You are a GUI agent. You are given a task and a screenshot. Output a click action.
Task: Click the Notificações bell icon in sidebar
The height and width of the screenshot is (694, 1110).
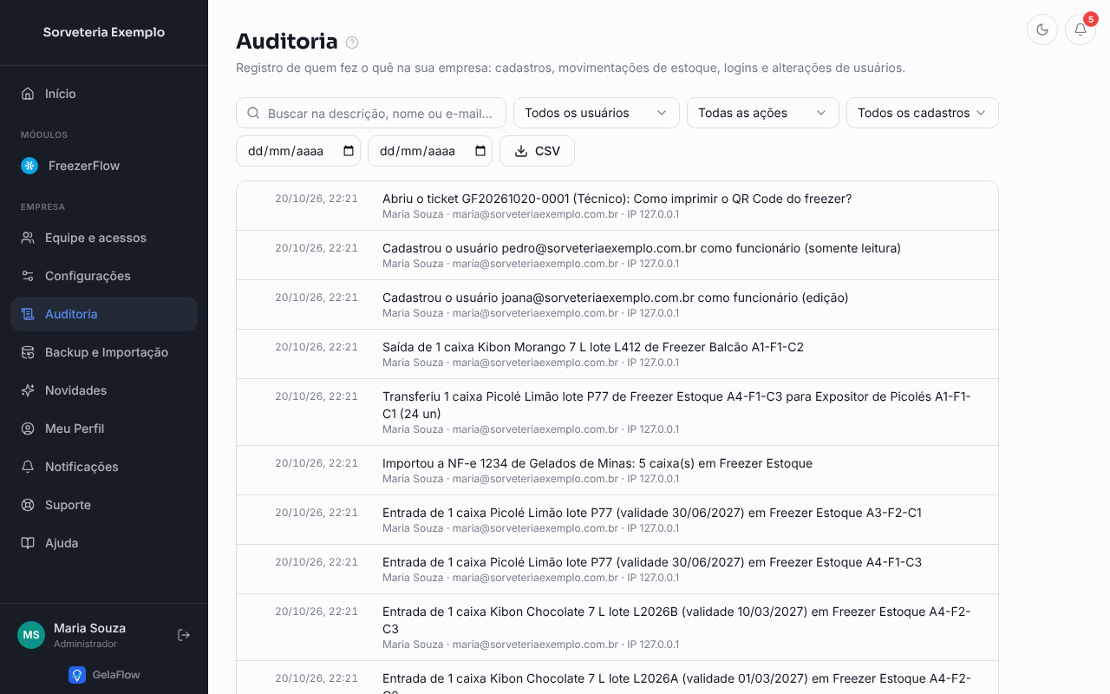pyautogui.click(x=28, y=467)
